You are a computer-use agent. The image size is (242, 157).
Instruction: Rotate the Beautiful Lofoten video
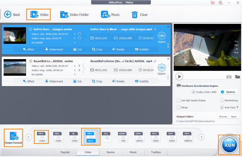[118, 81]
